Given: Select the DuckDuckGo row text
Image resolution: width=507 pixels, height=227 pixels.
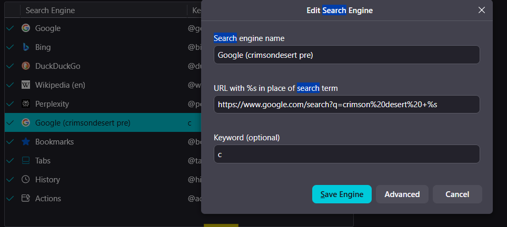Looking at the screenshot, I should pos(57,66).
